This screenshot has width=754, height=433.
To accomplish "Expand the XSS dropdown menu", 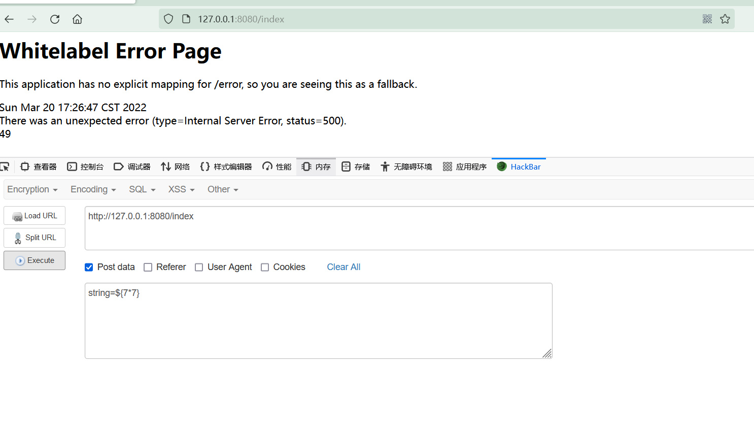I will click(182, 189).
